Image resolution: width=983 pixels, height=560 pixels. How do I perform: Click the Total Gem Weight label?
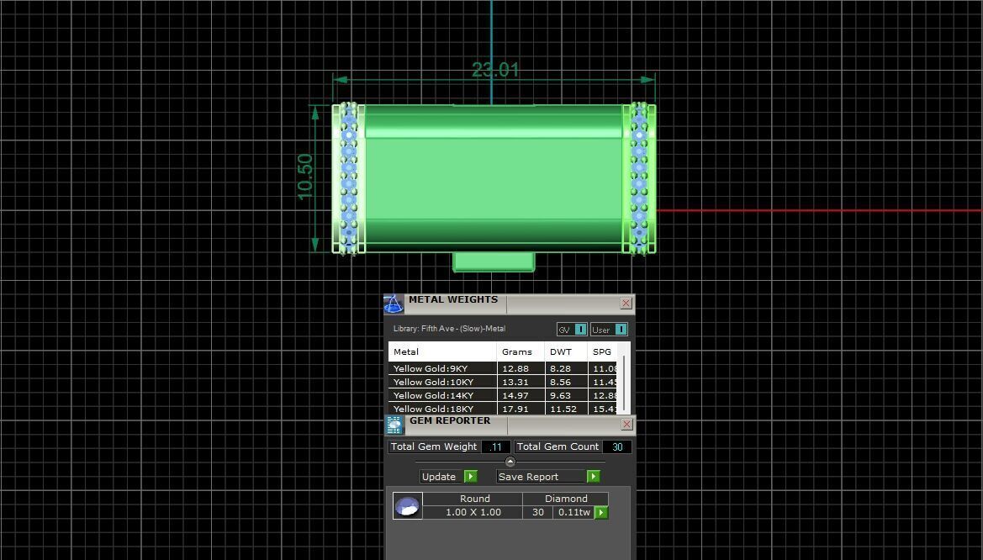click(434, 446)
